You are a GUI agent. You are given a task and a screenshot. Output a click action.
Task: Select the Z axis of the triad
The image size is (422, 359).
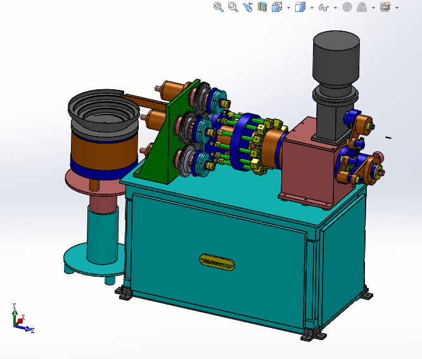coord(27,329)
